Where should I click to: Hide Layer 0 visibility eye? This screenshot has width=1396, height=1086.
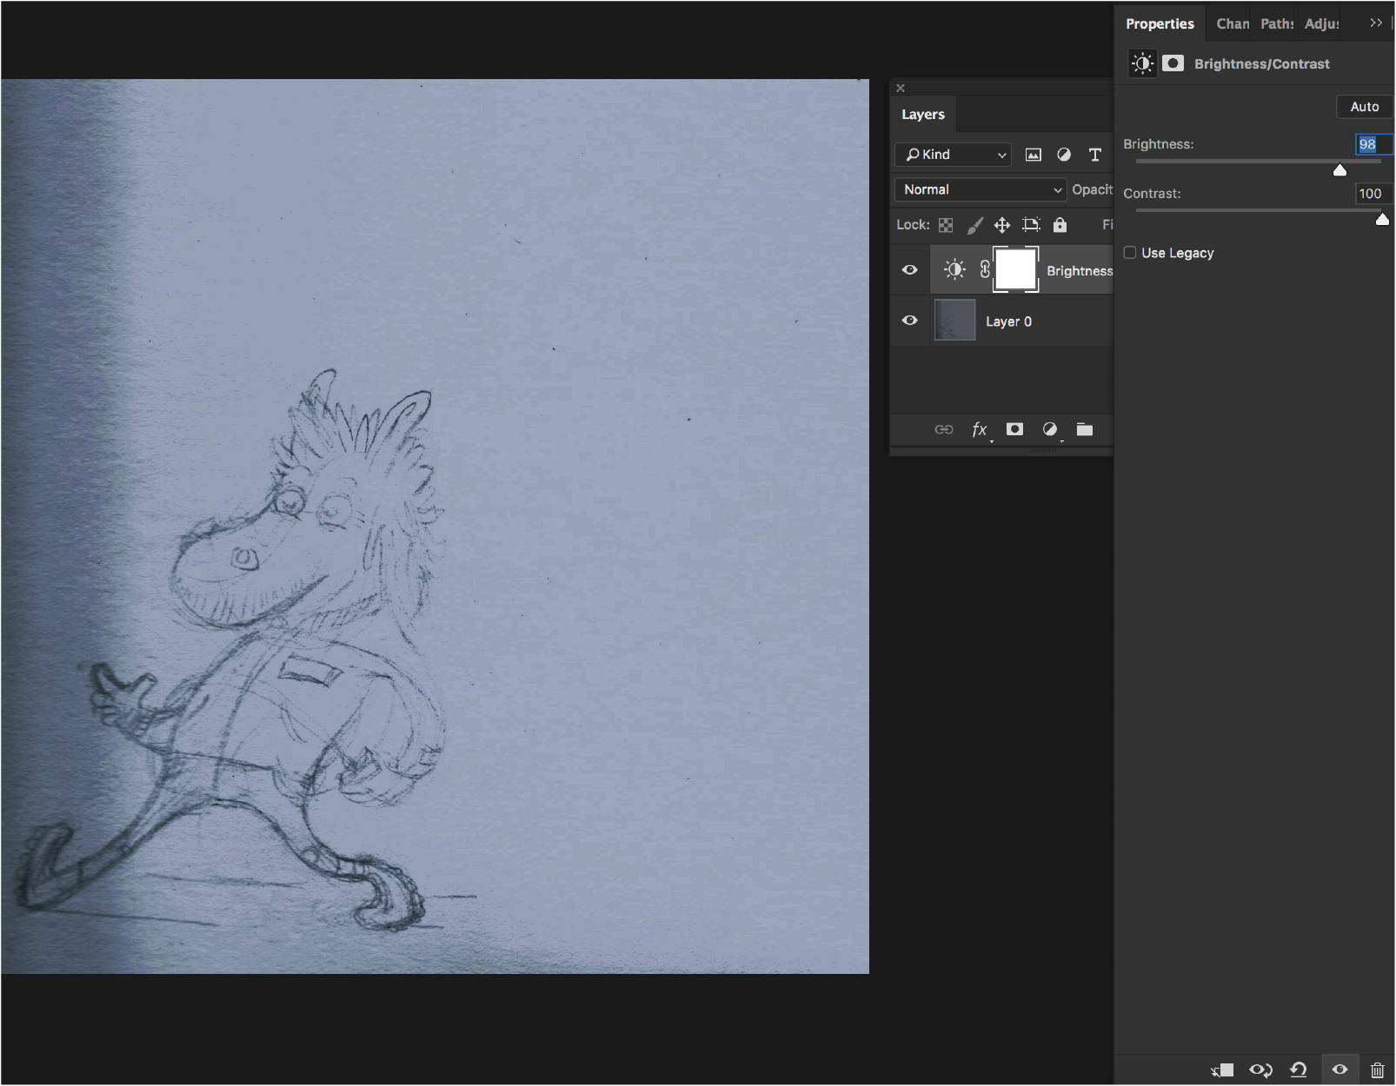(x=910, y=321)
